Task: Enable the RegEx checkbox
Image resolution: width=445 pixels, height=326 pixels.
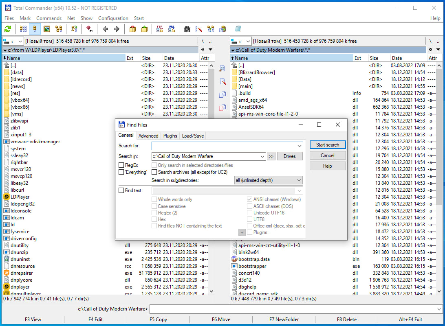Action: pos(121,165)
